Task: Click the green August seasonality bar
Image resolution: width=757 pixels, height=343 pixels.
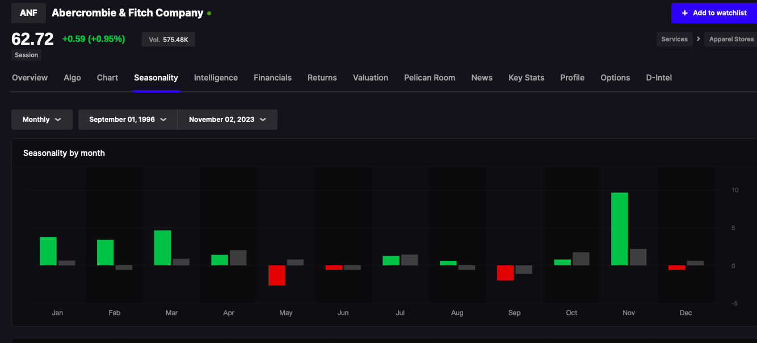Action: pos(448,263)
